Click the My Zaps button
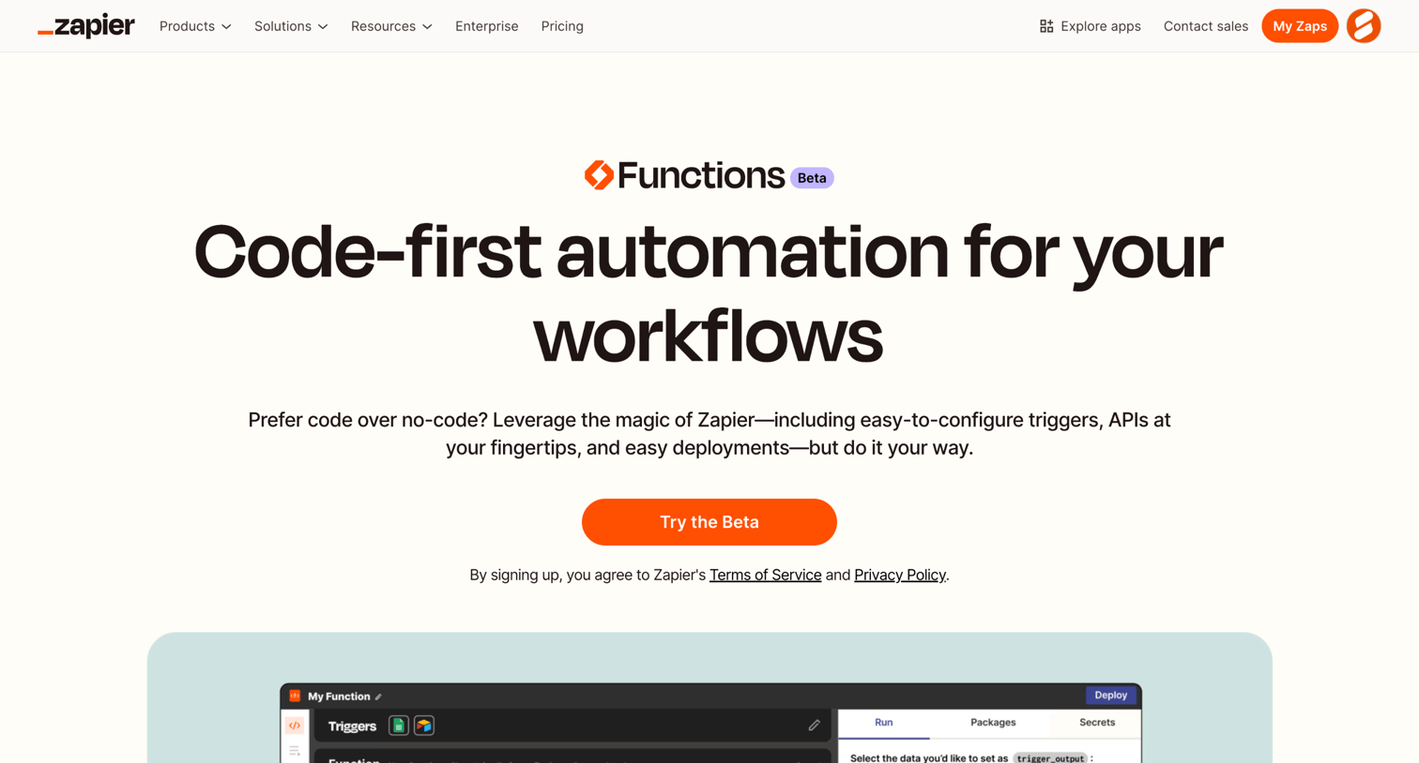The image size is (1419, 763). point(1300,26)
